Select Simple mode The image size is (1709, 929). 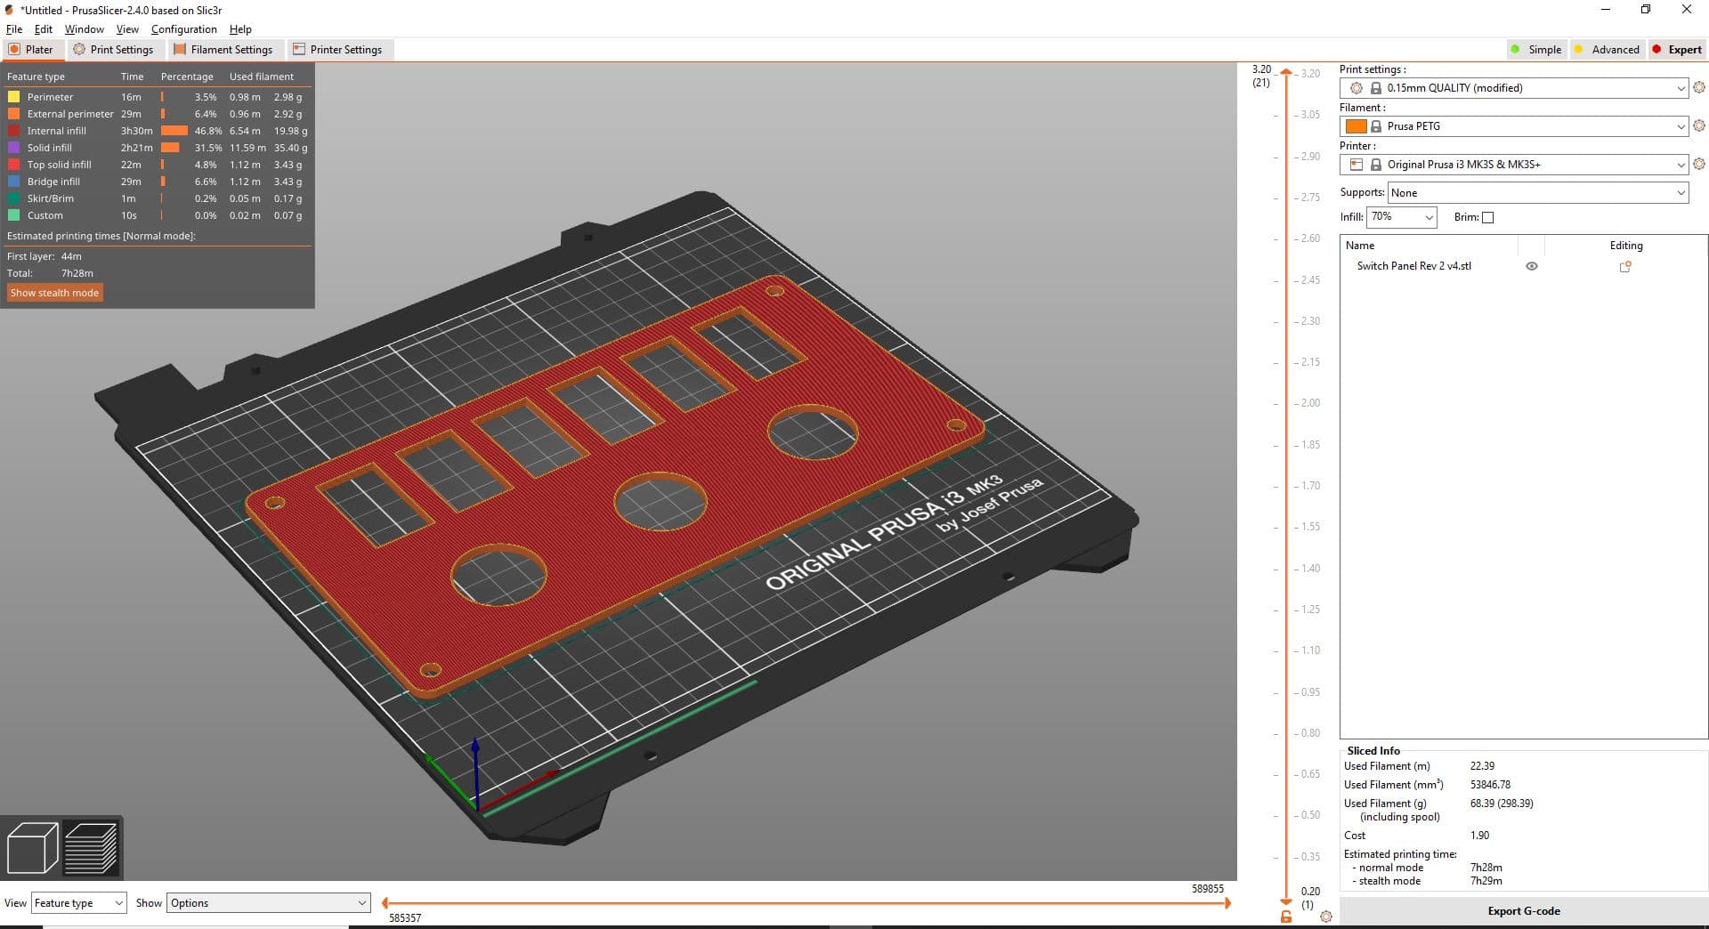click(1536, 50)
